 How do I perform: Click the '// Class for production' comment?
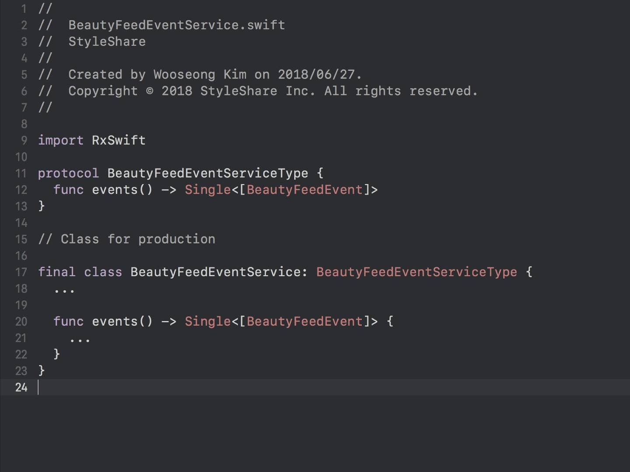tap(127, 239)
